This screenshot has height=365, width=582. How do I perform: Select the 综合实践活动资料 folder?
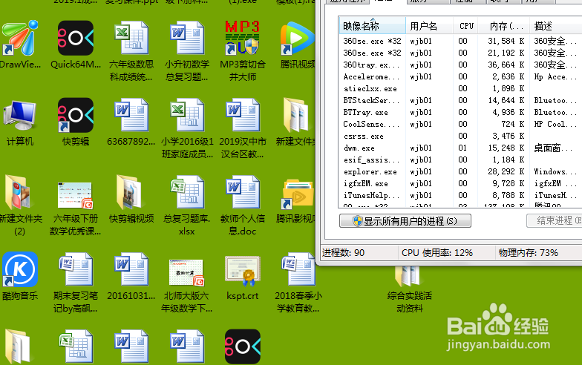pos(410,289)
